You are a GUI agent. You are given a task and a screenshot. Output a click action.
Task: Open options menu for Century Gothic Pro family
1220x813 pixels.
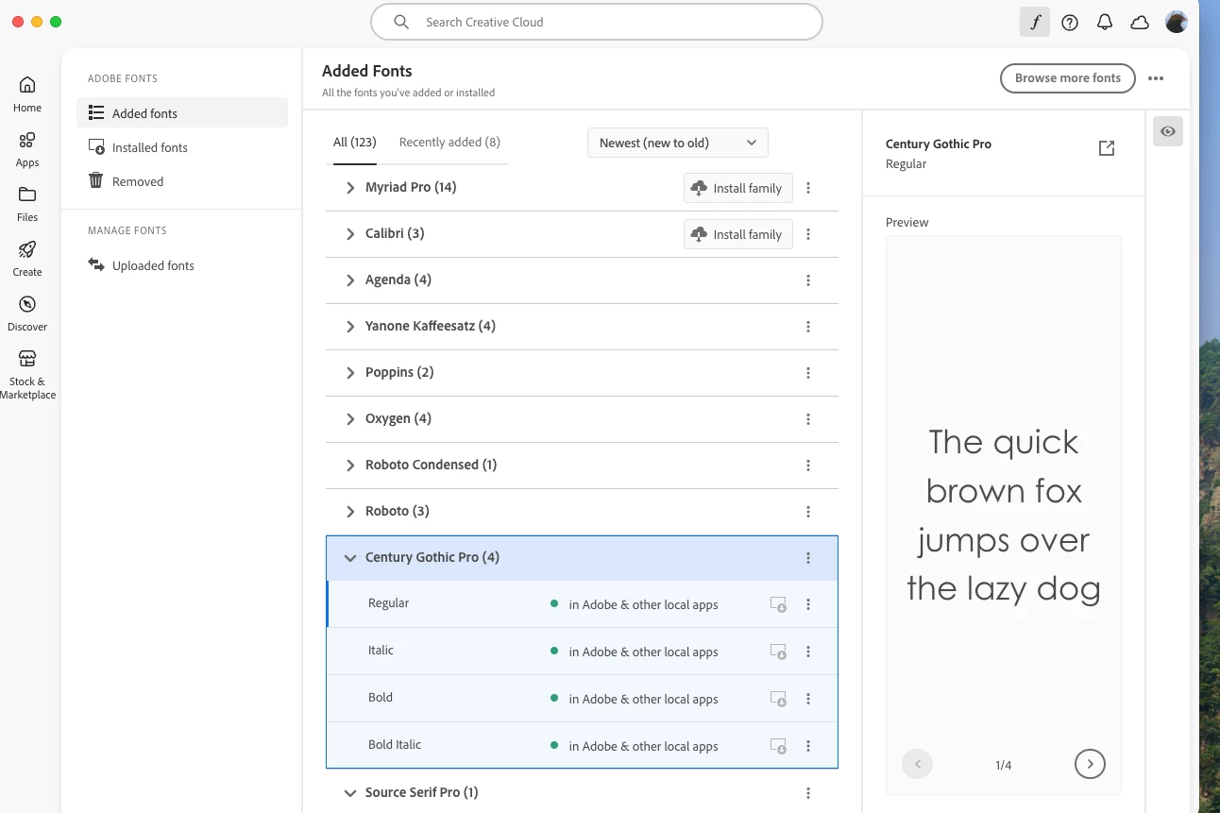click(x=808, y=558)
